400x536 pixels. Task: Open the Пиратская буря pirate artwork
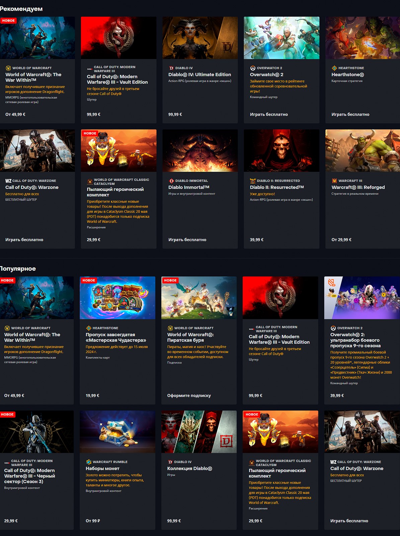(199, 298)
